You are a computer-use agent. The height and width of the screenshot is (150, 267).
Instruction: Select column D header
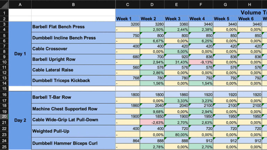pos(152,4)
